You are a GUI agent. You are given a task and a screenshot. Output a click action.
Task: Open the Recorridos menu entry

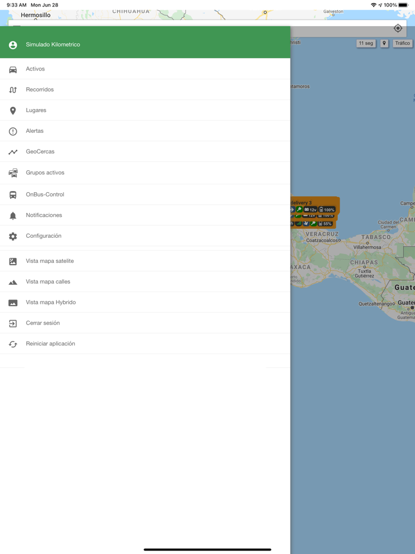[x=145, y=90]
